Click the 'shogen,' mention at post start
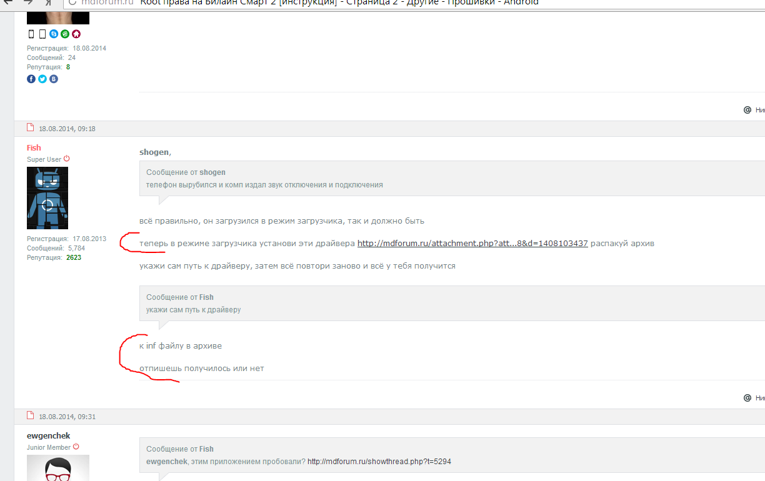The width and height of the screenshot is (765, 481). click(155, 152)
